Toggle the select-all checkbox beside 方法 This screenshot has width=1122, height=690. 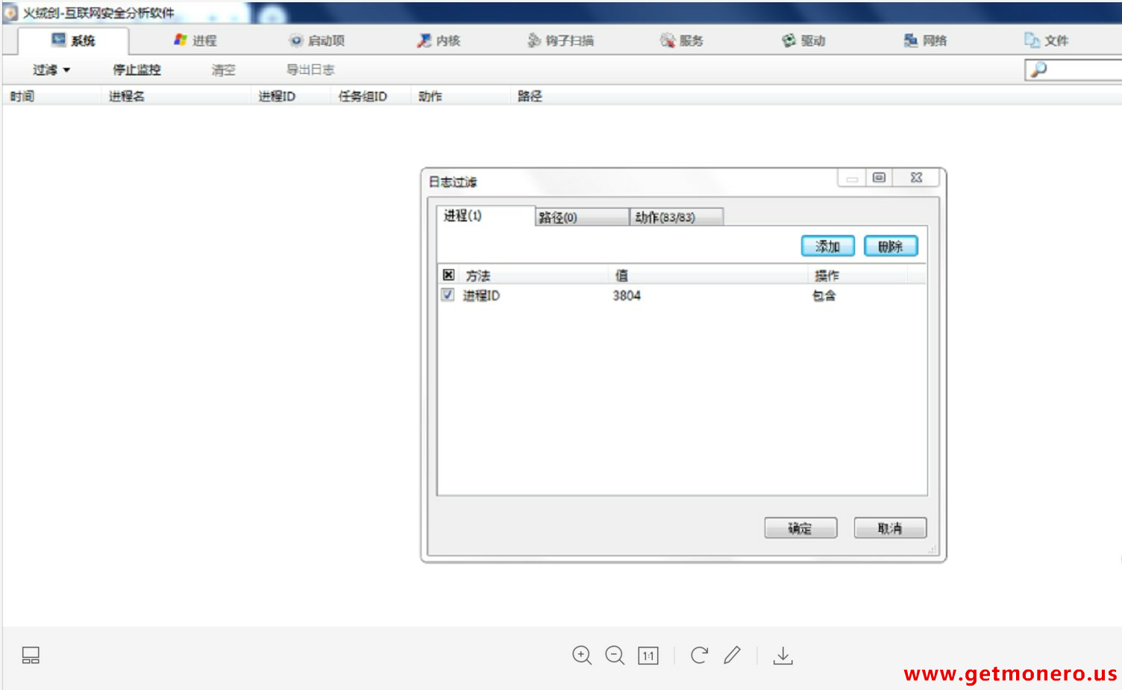[x=448, y=275]
